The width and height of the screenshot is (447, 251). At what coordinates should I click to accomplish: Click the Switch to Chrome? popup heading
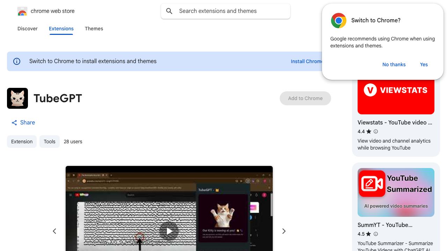(376, 21)
